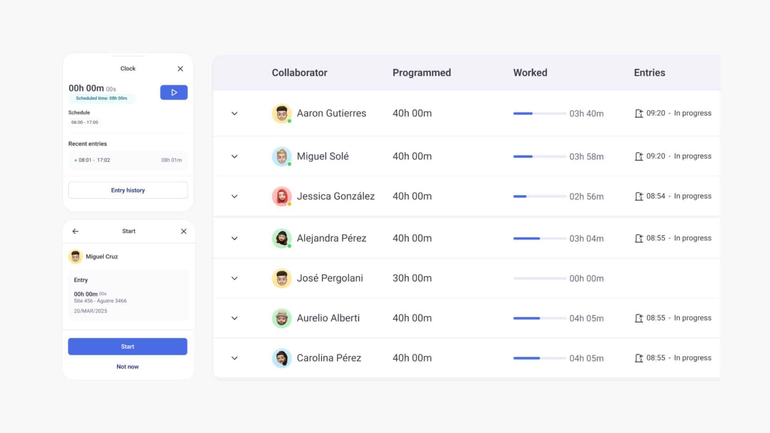This screenshot has height=433, width=770.
Task: Click the blue Start button
Action: point(128,346)
